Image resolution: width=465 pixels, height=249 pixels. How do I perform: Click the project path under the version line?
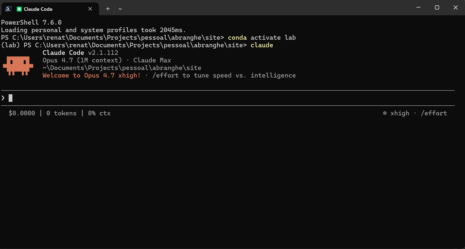122,68
